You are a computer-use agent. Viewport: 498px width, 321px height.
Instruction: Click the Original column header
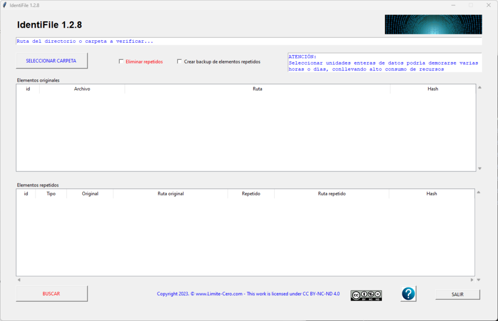pyautogui.click(x=90, y=193)
